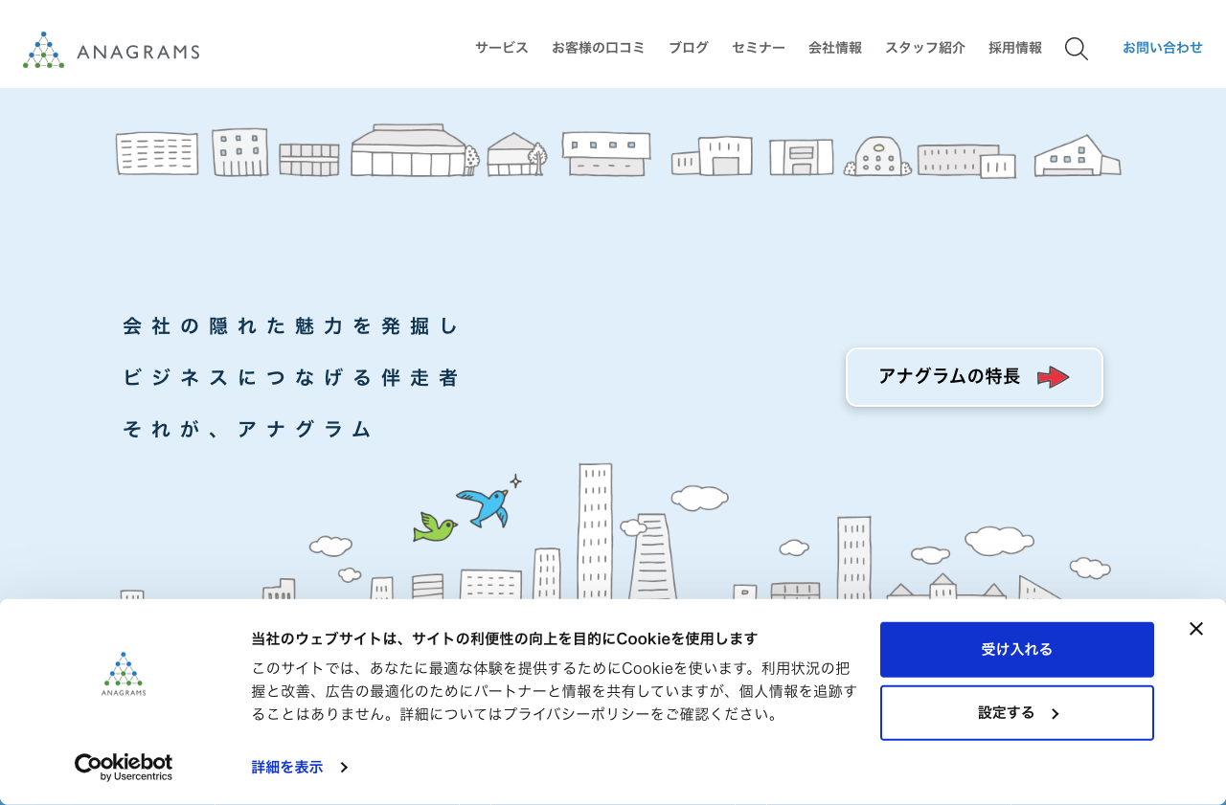Click the green bird illustration
The height and width of the screenshot is (805, 1226).
pos(433,527)
